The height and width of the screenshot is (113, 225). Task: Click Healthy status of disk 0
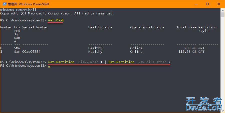click(95, 48)
